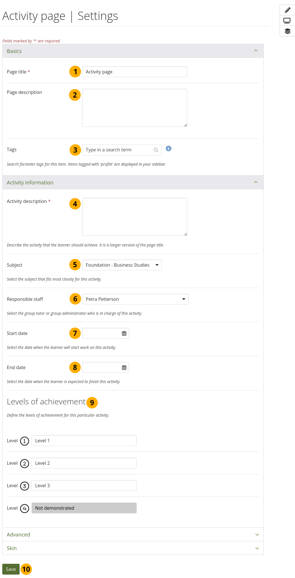
Task: Click the Start date input box
Action: click(101, 334)
